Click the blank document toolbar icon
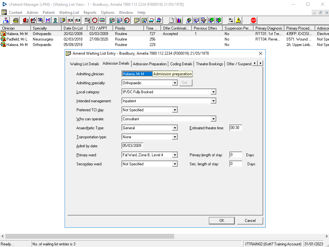The width and height of the screenshot is (329, 247). click(171, 20)
